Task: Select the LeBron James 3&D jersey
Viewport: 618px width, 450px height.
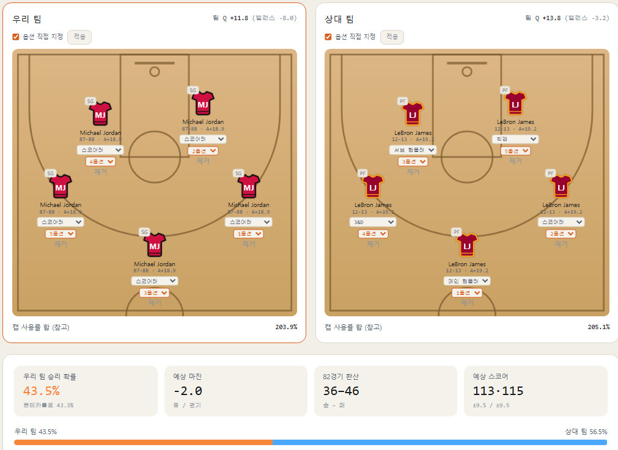Action: click(x=373, y=187)
